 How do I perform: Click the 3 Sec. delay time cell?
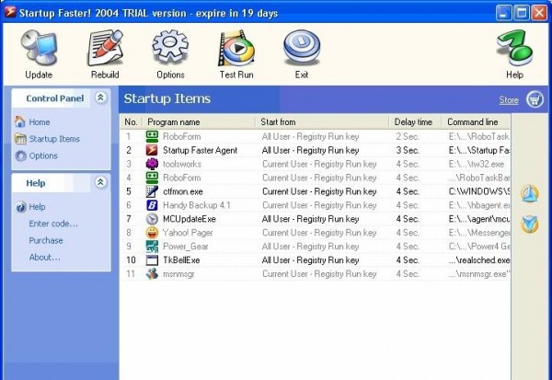point(408,150)
